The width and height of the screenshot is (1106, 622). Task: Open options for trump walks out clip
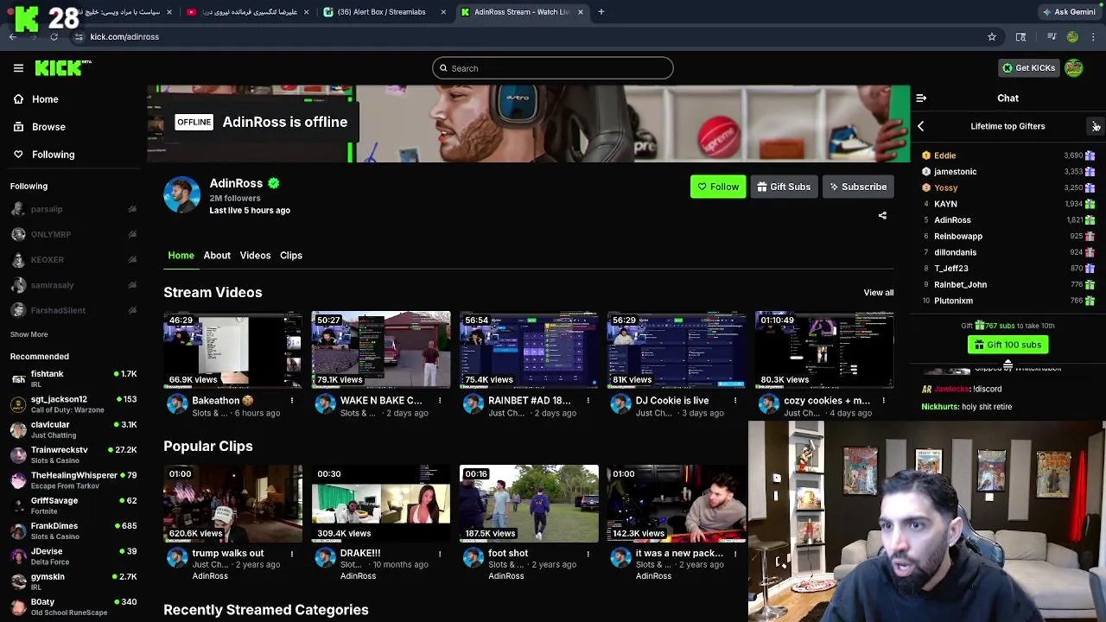292,554
